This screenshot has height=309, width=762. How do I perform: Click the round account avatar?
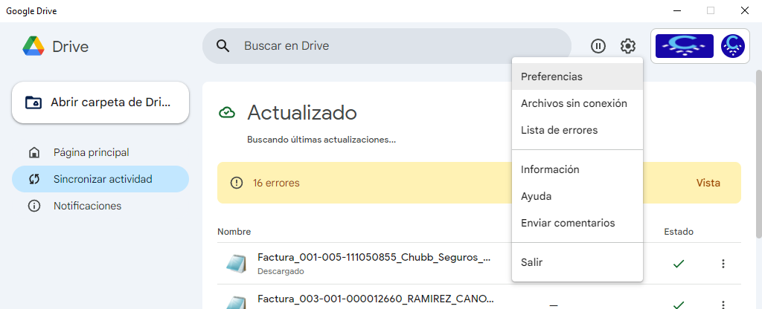(733, 46)
